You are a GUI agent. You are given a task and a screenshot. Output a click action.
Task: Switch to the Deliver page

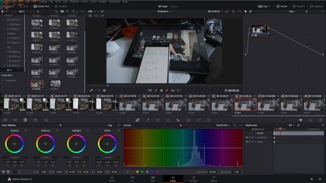coord(214,179)
